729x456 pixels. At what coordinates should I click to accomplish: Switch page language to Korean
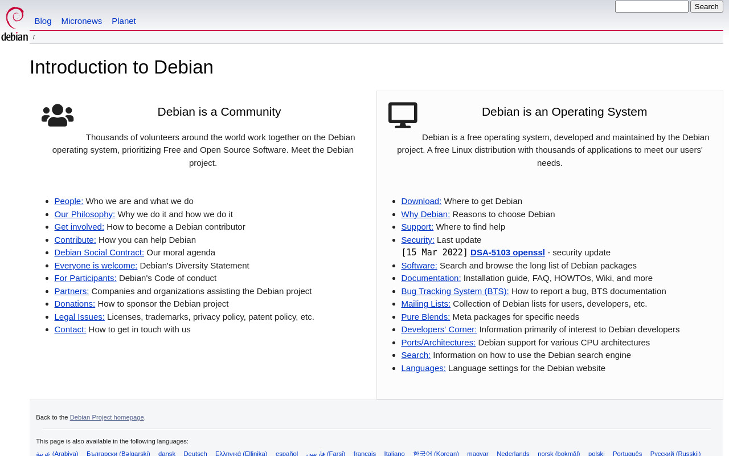tap(436, 453)
